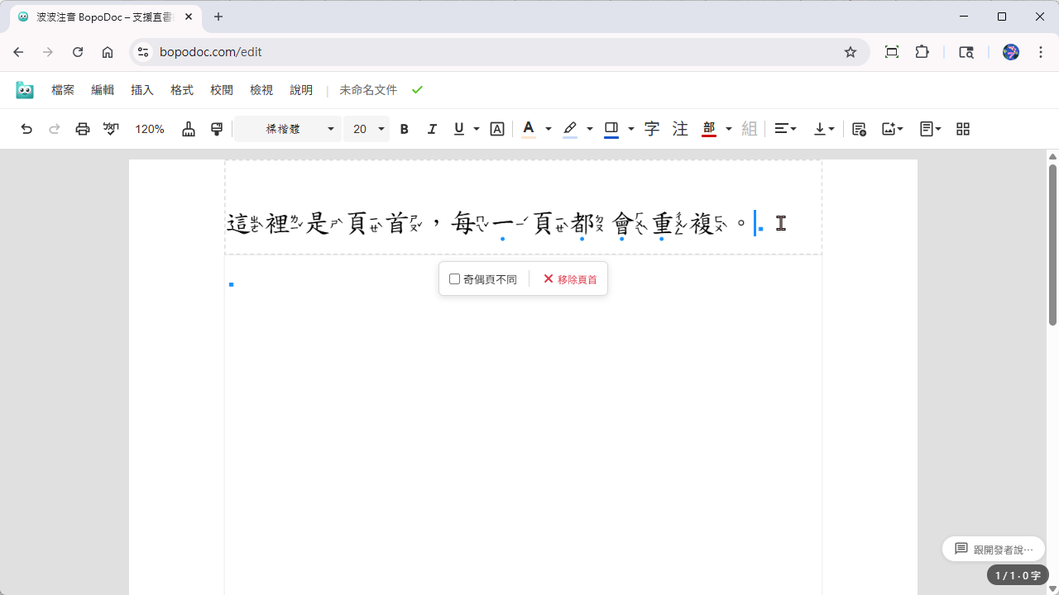Open the Chrome three-dot menu
Image resolution: width=1059 pixels, height=595 pixels.
1041,52
